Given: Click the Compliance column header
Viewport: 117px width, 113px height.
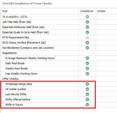Looking at the screenshot, I should [87, 11].
